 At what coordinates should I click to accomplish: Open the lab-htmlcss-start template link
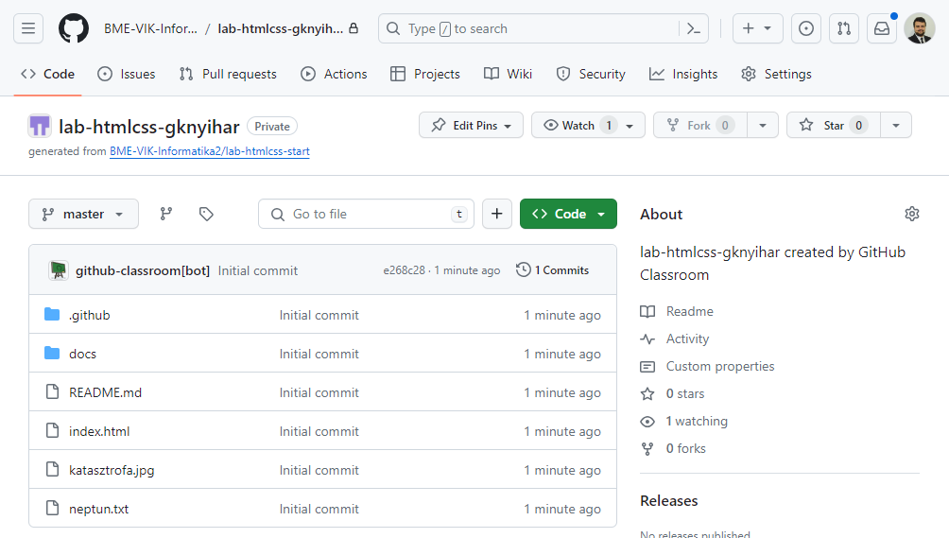click(x=209, y=151)
